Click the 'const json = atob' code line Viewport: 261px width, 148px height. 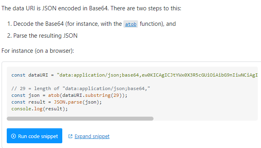[69, 95]
